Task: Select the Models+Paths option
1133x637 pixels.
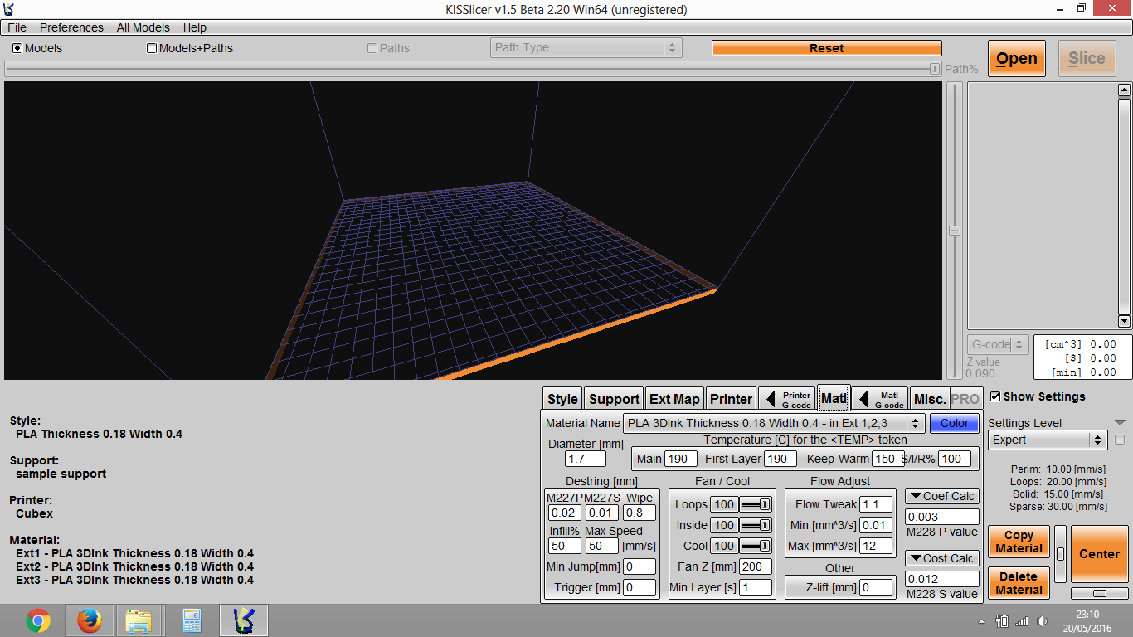Action: click(x=152, y=48)
